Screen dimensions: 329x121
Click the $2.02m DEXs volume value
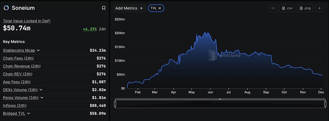(99, 90)
